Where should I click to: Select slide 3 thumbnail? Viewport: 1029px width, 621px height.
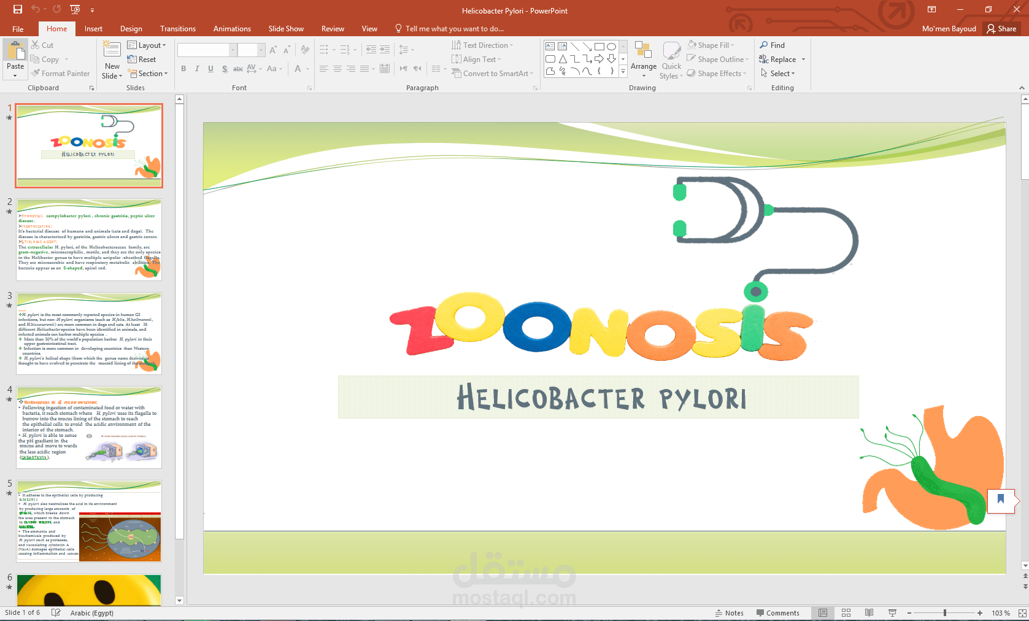[x=89, y=334]
